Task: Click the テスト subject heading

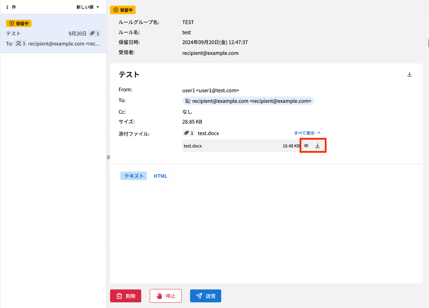Action: click(x=129, y=74)
